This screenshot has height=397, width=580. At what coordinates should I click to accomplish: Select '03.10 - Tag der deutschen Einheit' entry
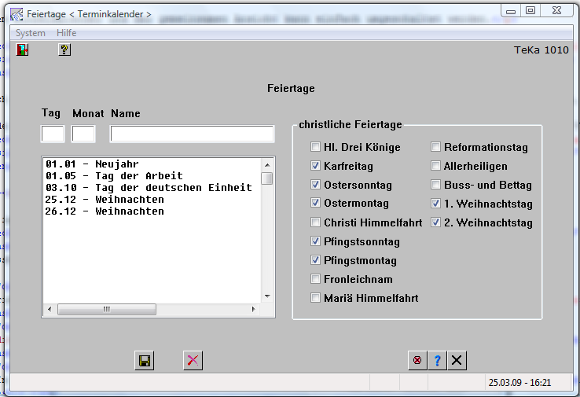point(149,187)
